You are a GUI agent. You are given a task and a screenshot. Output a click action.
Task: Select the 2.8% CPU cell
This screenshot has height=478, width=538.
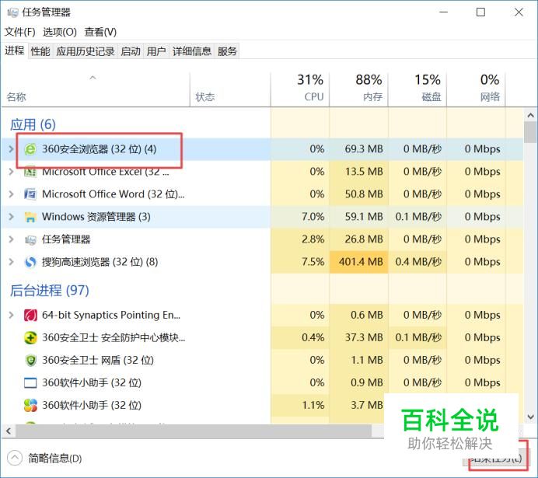pyautogui.click(x=300, y=239)
